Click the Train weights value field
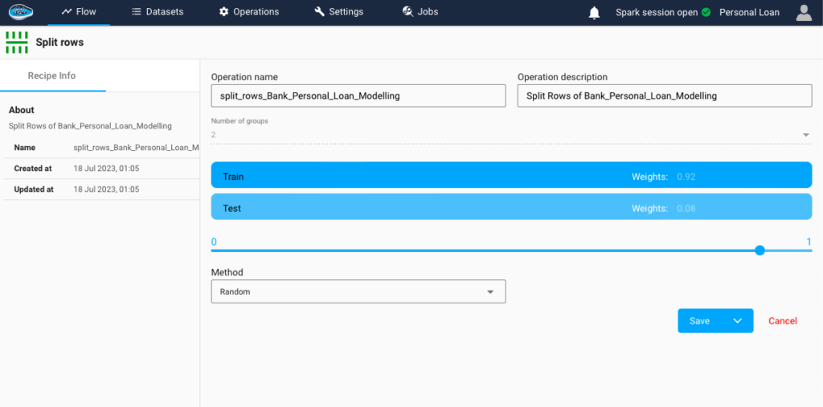Viewport: 823px width, 407px height. [686, 177]
